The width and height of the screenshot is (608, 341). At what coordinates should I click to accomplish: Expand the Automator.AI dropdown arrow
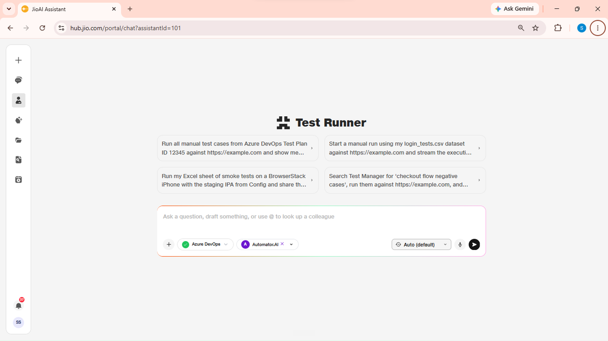tap(291, 244)
